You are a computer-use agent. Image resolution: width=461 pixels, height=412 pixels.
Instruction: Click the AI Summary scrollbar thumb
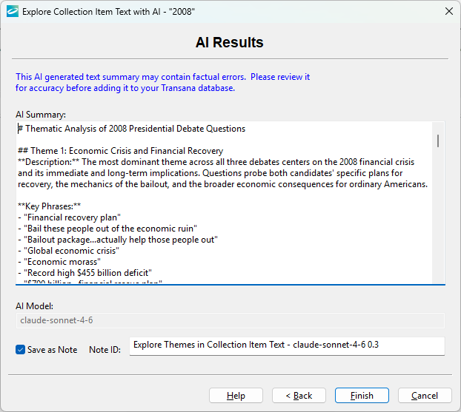click(438, 141)
